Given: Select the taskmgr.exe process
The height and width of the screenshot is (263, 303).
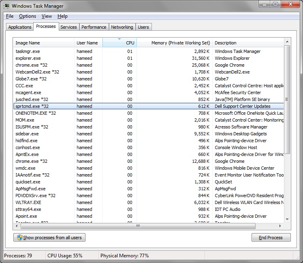Looking at the screenshot, I should [149, 51].
